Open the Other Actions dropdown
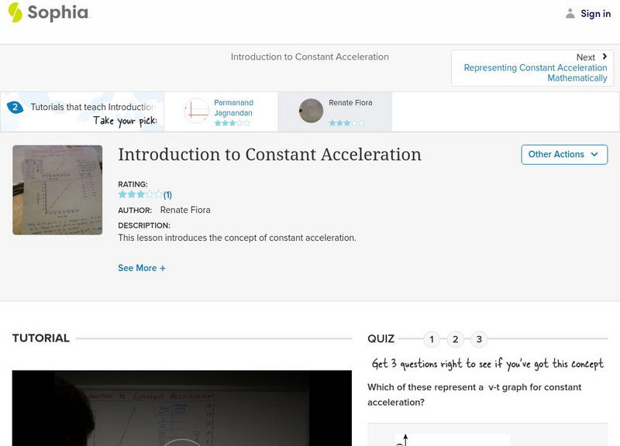This screenshot has height=446, width=620. (563, 154)
